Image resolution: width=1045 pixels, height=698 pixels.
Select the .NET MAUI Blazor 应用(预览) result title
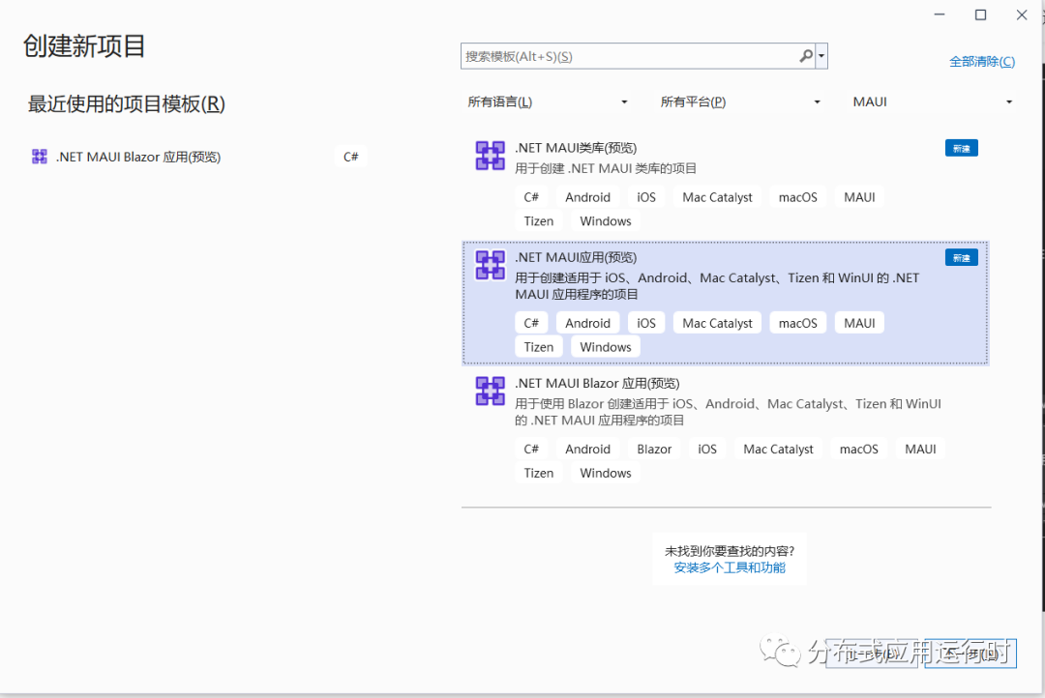pyautogui.click(x=597, y=383)
